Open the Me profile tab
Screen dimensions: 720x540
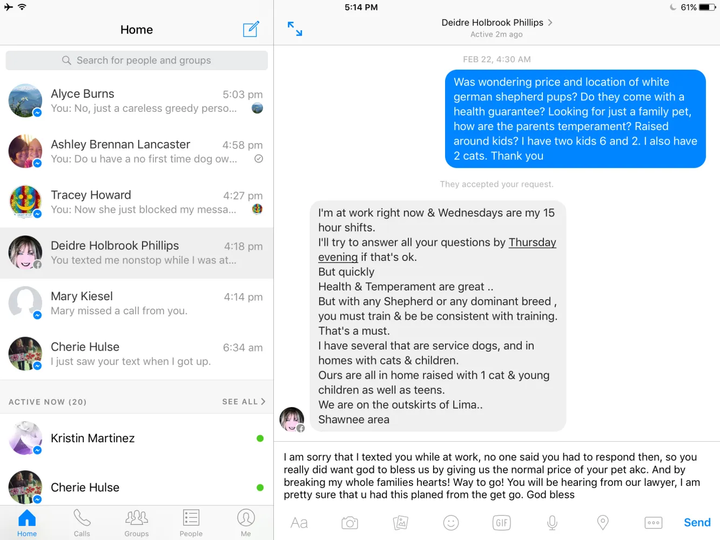(246, 523)
